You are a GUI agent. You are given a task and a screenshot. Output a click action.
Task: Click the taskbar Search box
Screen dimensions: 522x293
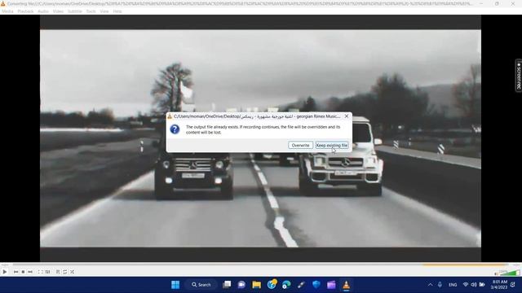(201, 285)
